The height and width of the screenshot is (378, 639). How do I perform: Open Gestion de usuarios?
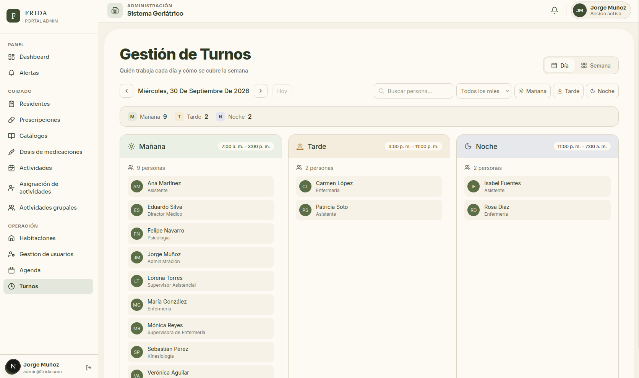(x=48, y=254)
